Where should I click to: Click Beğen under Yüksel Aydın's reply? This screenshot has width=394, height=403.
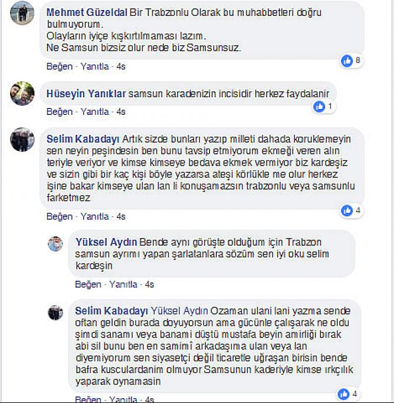(x=88, y=285)
